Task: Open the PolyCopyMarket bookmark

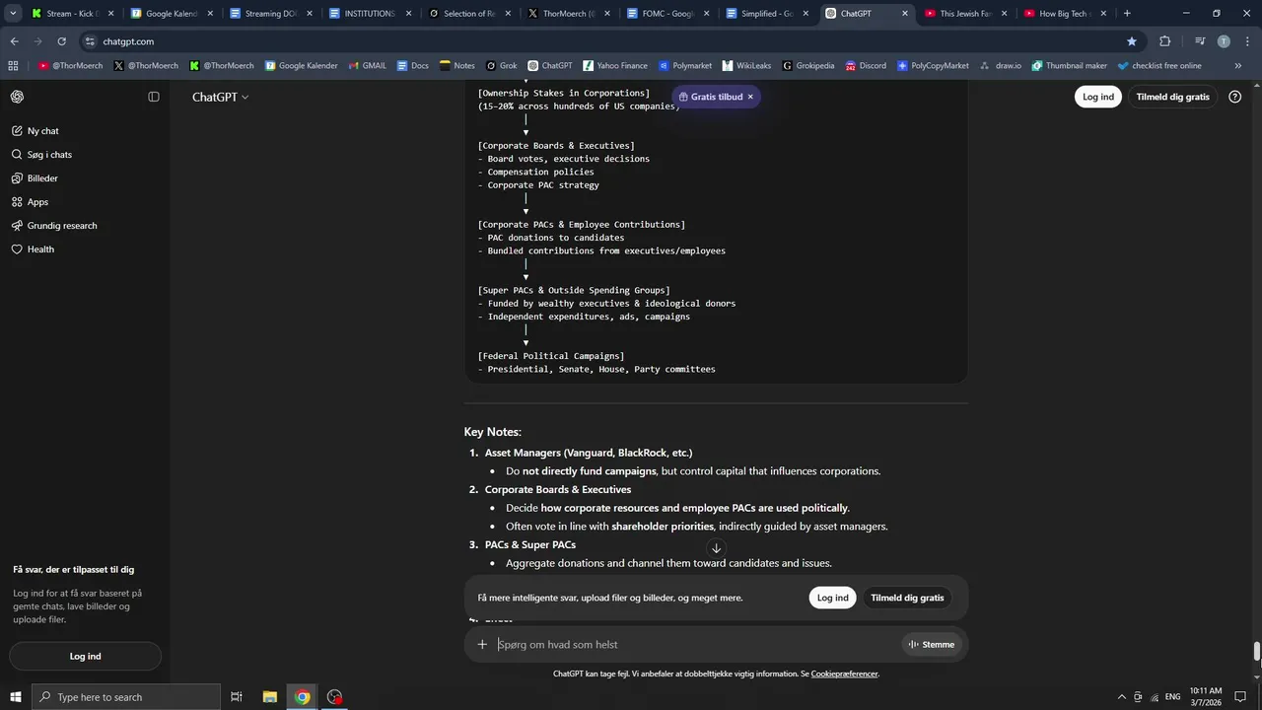Action: 933,66
